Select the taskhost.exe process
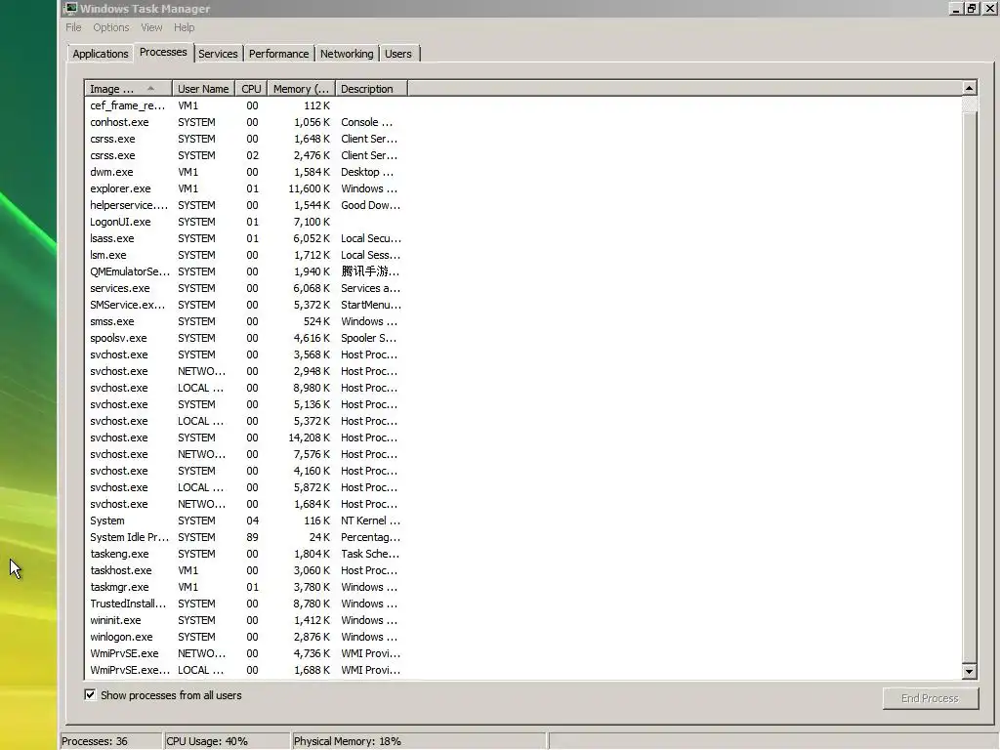The width and height of the screenshot is (1000, 750). (x=245, y=570)
